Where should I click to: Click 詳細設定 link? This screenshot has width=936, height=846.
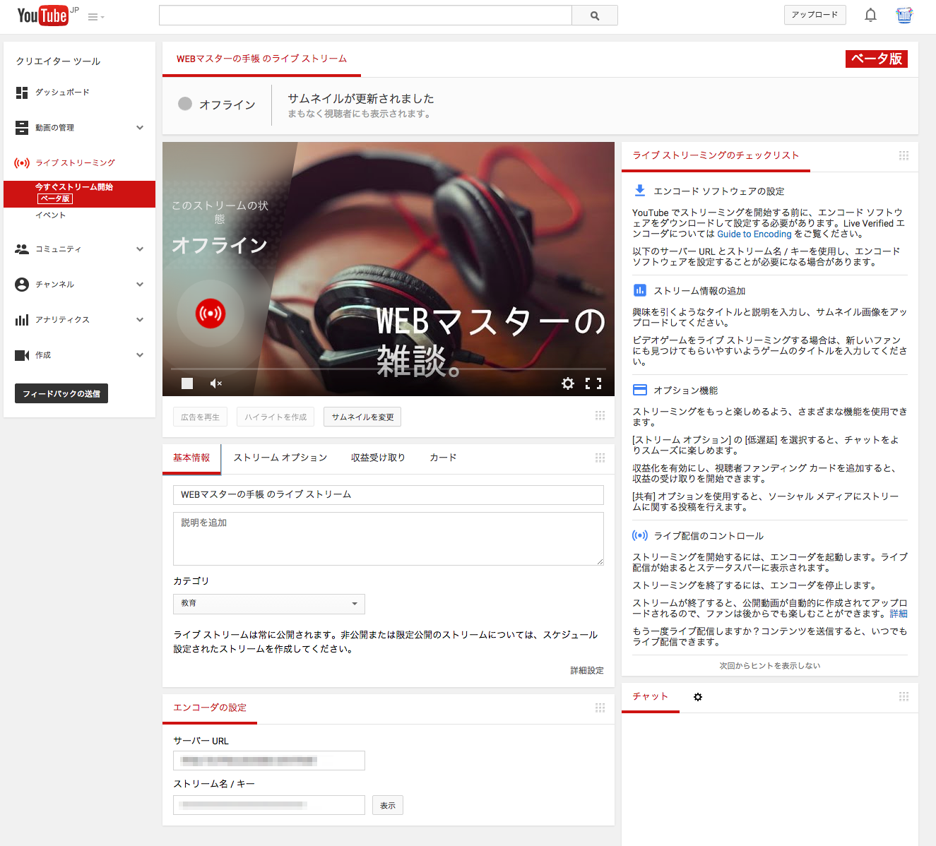pyautogui.click(x=587, y=670)
